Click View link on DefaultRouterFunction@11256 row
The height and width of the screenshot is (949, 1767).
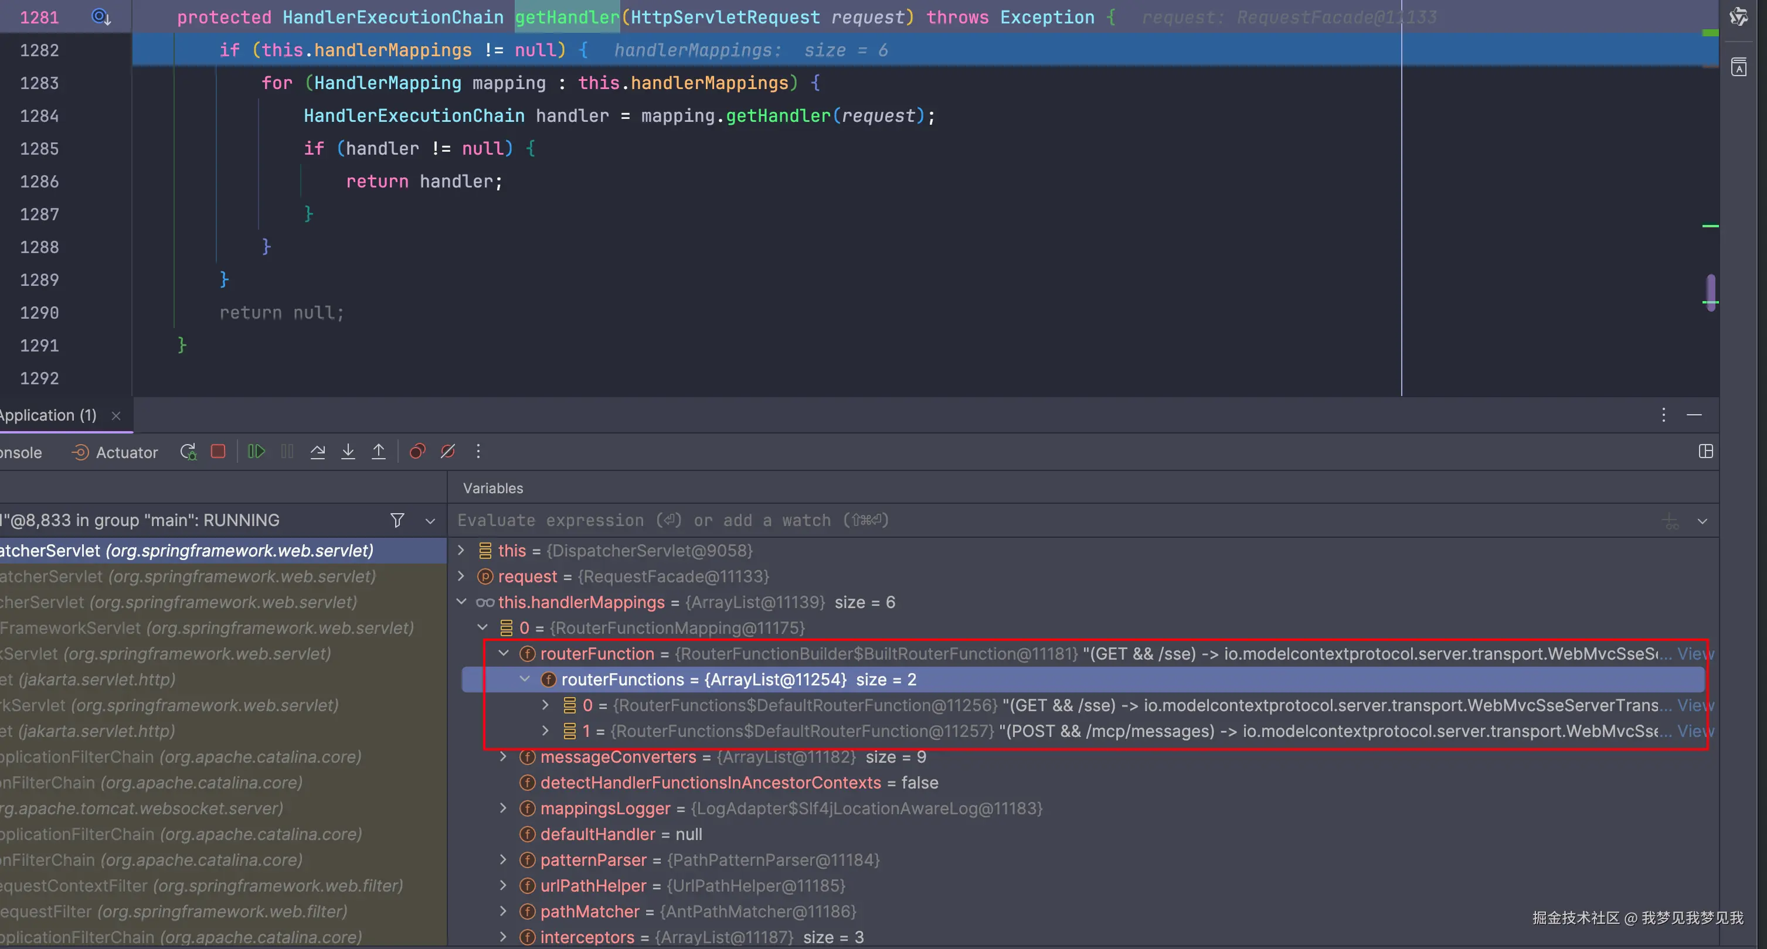[1695, 705]
